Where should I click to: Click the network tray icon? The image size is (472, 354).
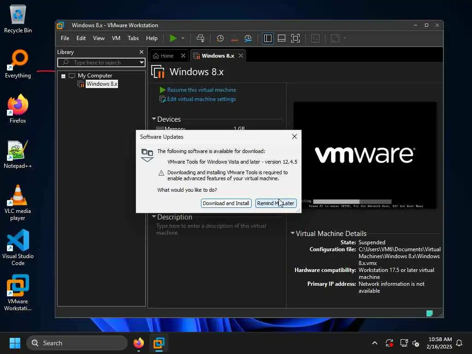(x=404, y=343)
